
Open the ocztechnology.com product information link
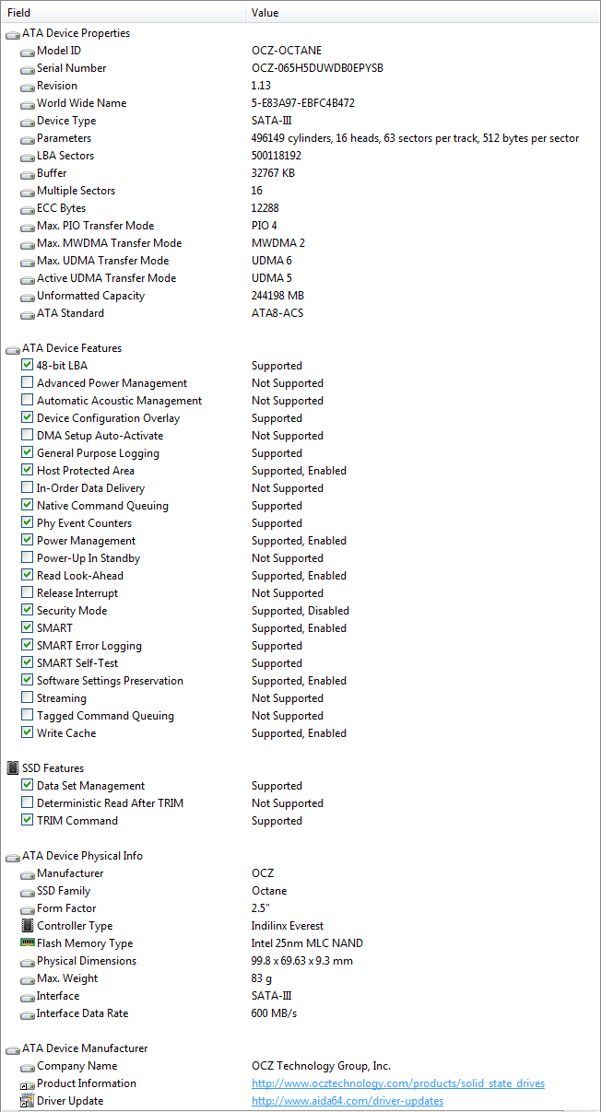tap(398, 1083)
